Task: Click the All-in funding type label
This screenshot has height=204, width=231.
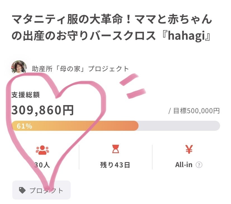Action: pyautogui.click(x=184, y=165)
